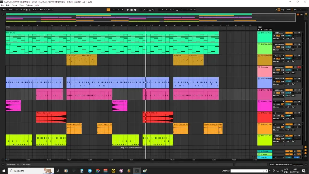This screenshot has width=309, height=174.
Task: Start playback with the Play button
Action: pos(128,10)
